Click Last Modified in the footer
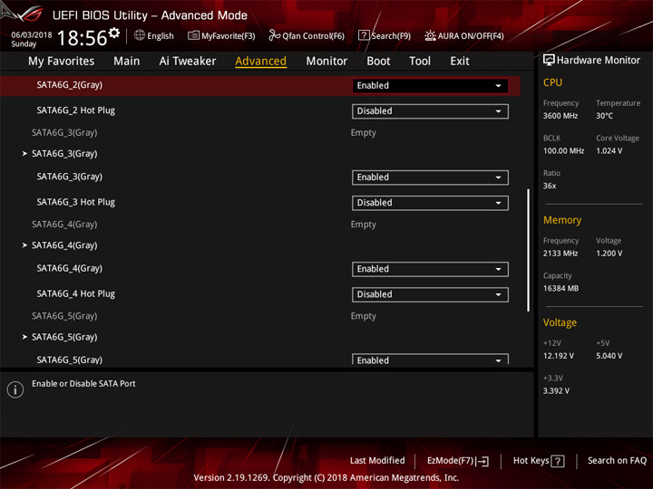Image resolution: width=653 pixels, height=489 pixels. (377, 461)
